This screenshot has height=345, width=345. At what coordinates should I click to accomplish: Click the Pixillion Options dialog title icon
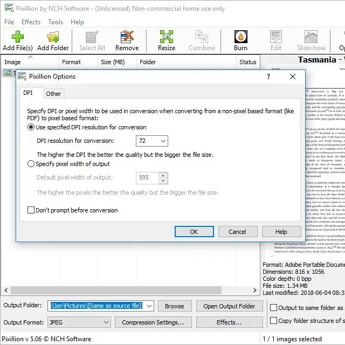click(x=22, y=77)
